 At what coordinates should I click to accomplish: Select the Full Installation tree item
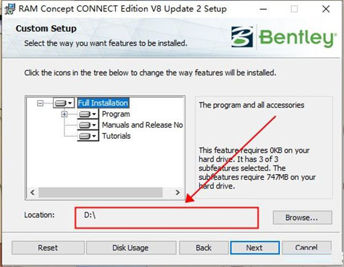pos(103,103)
